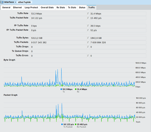This screenshot has width=151, height=132.
Task: Click the Interface breadcrumb link
Action: click(9, 2)
